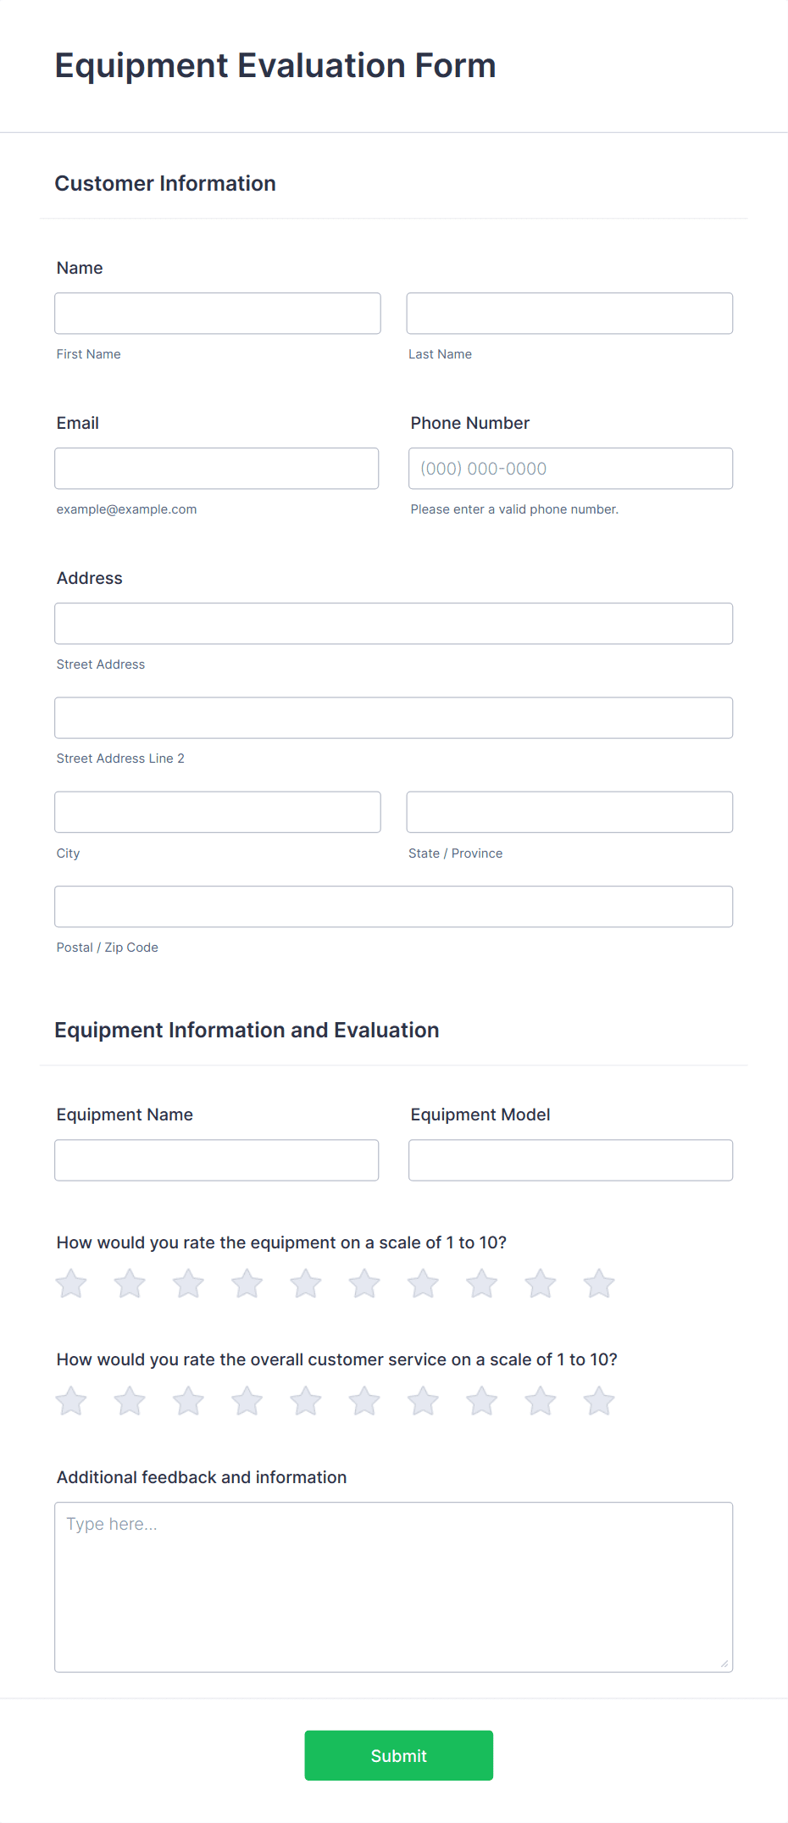This screenshot has height=1823, width=788.
Task: Rate the equipment three stars
Action: [x=188, y=1283]
